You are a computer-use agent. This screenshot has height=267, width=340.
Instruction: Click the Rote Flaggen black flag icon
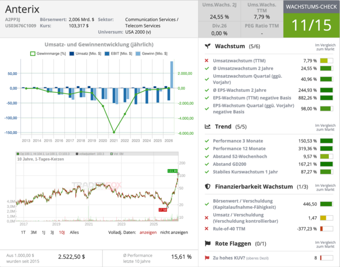coord(208,243)
